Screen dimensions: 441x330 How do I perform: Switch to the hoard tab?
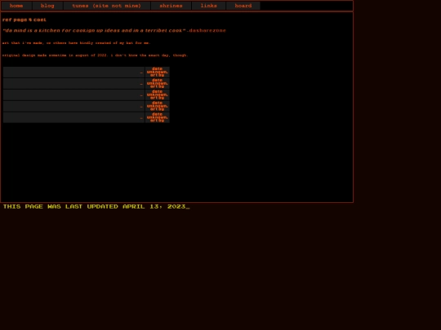pyautogui.click(x=243, y=6)
